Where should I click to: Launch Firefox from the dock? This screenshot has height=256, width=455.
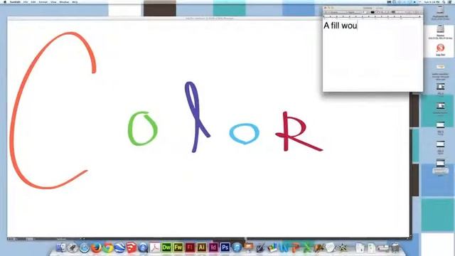pos(97,247)
